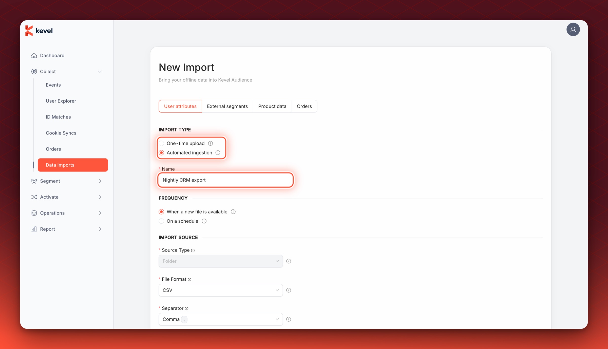Click the Collect target icon
Viewport: 608px width, 349px height.
34,71
